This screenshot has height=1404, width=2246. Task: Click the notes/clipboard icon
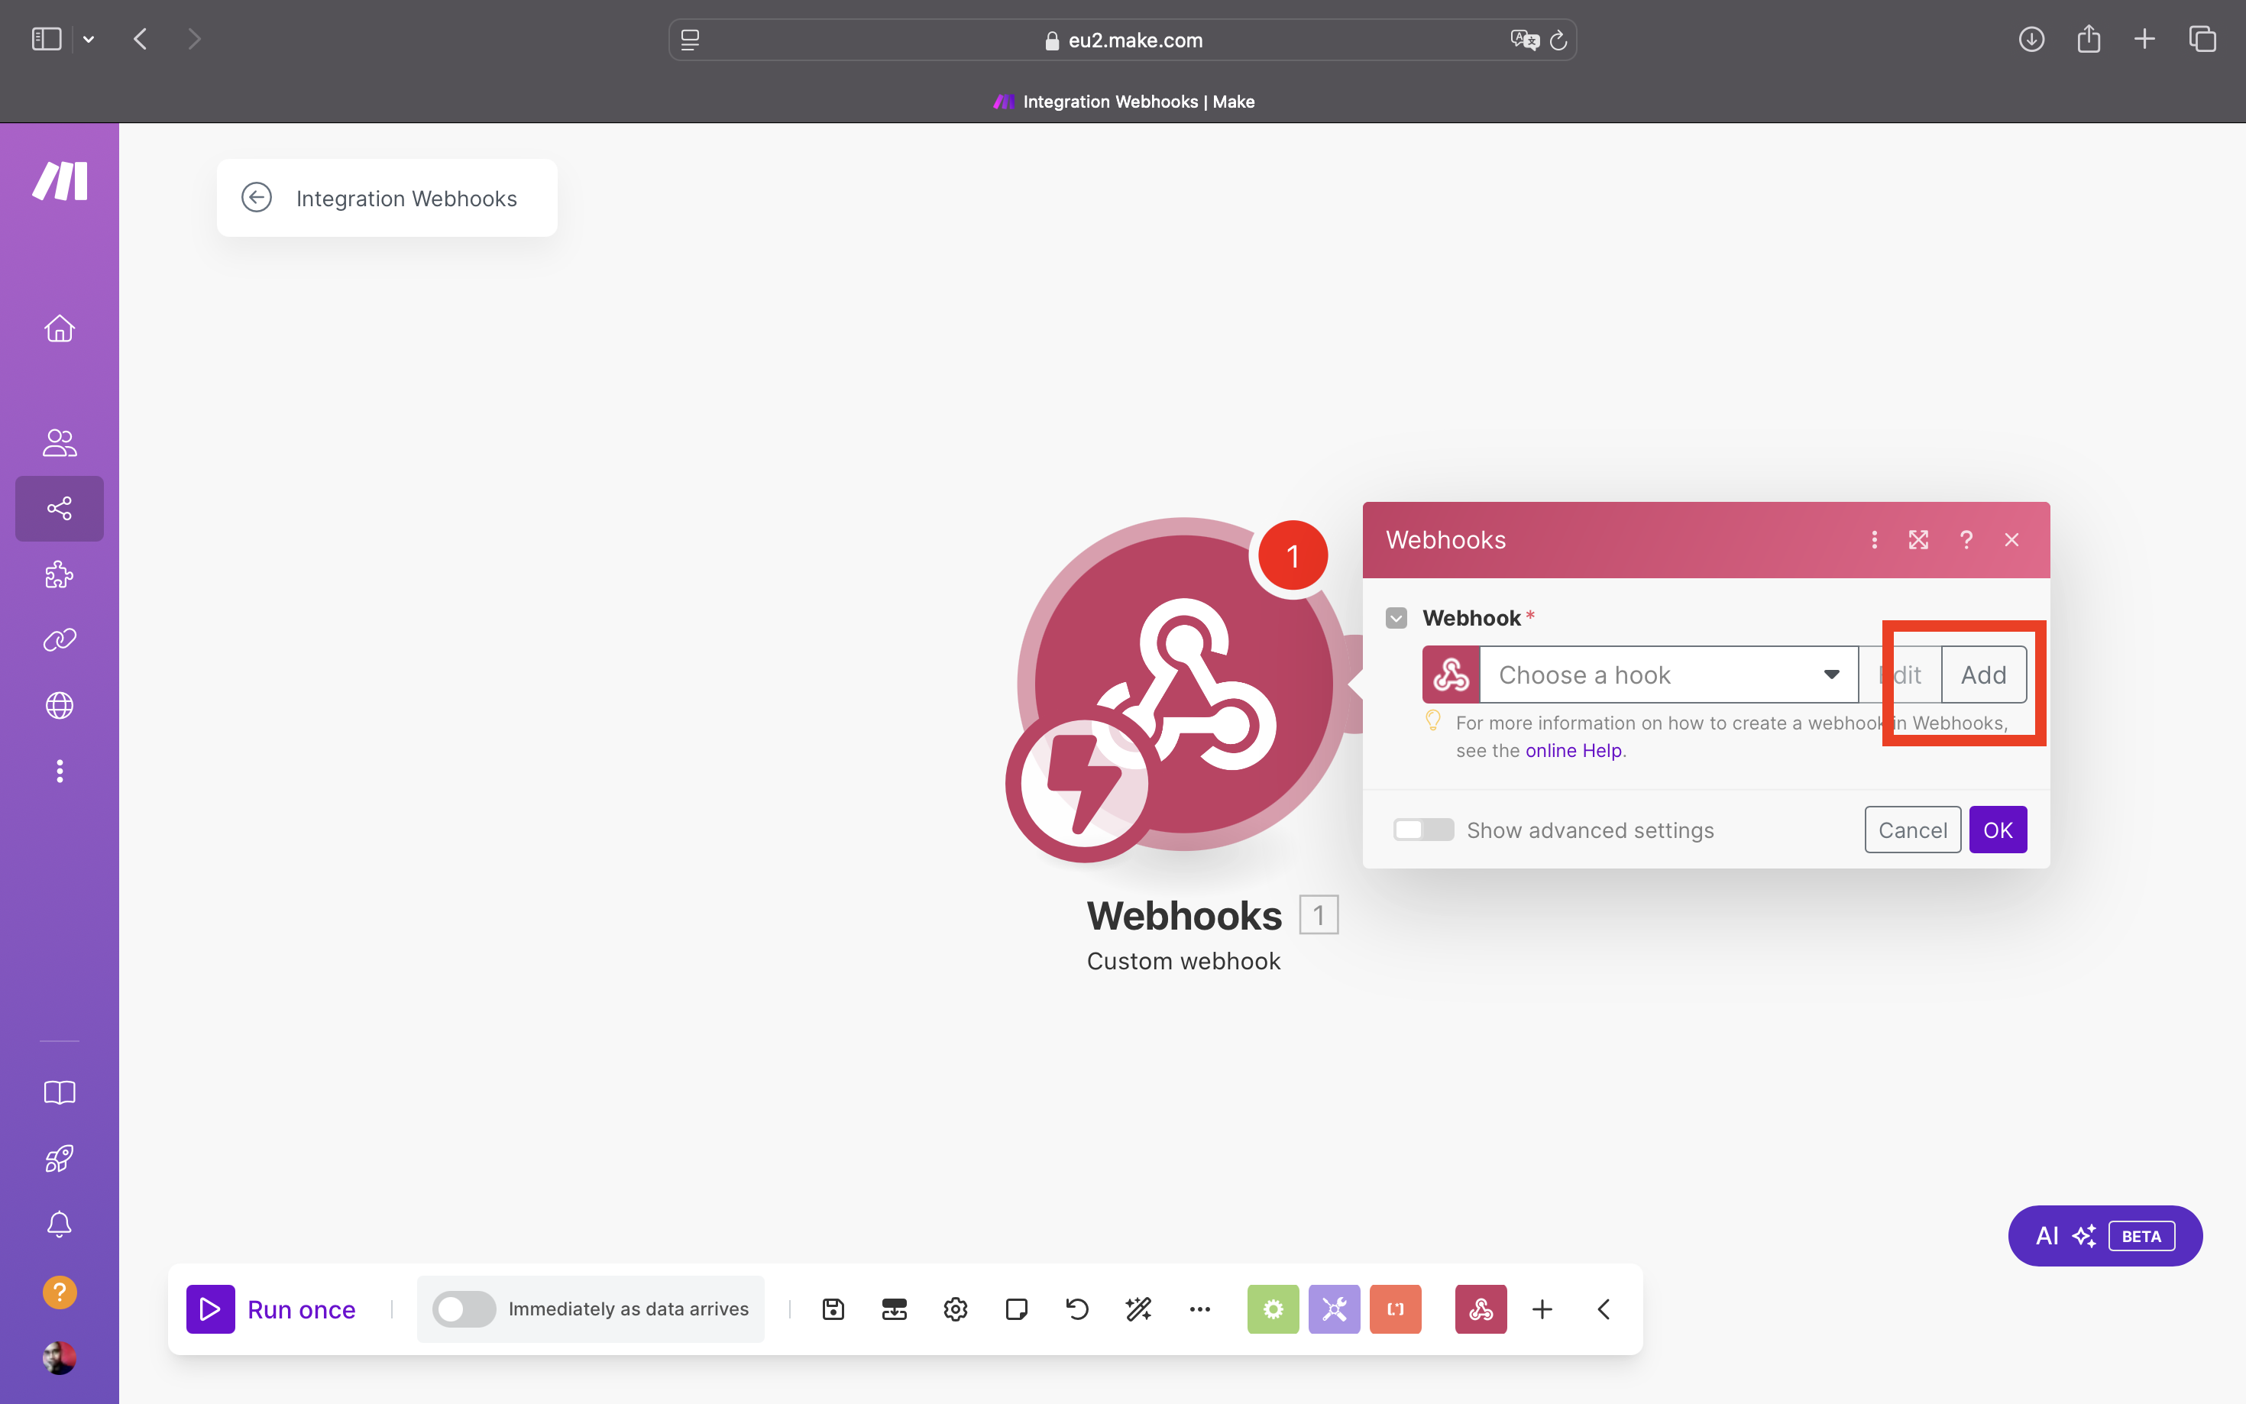tap(1015, 1309)
